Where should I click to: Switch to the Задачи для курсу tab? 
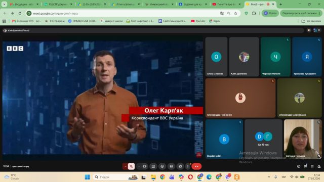tap(193, 4)
